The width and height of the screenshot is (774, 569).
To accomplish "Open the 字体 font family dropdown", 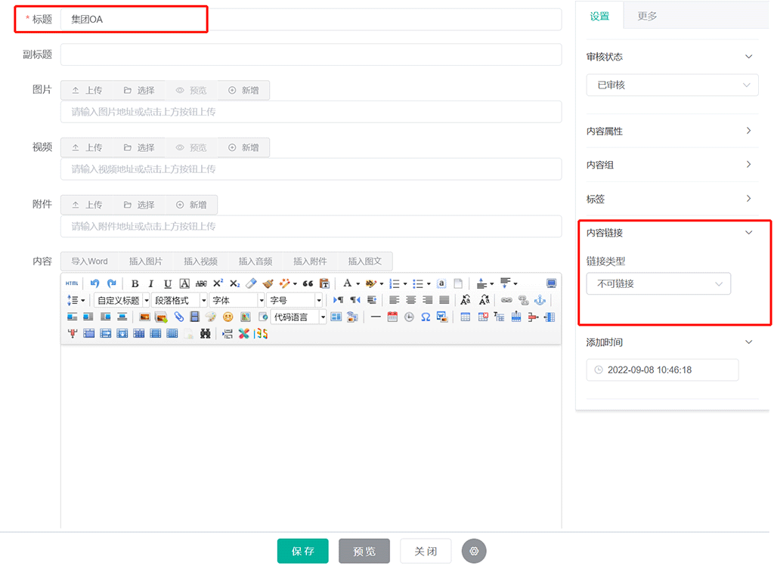I will point(237,300).
